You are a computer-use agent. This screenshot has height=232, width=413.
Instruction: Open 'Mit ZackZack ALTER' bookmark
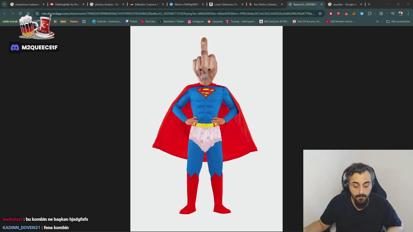click(x=274, y=22)
